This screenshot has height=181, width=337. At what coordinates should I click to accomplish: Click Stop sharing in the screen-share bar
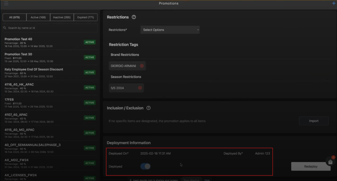coord(191,180)
